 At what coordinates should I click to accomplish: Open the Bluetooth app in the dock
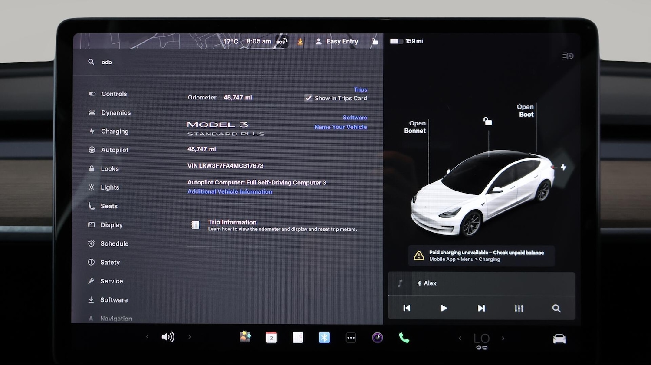click(x=324, y=338)
